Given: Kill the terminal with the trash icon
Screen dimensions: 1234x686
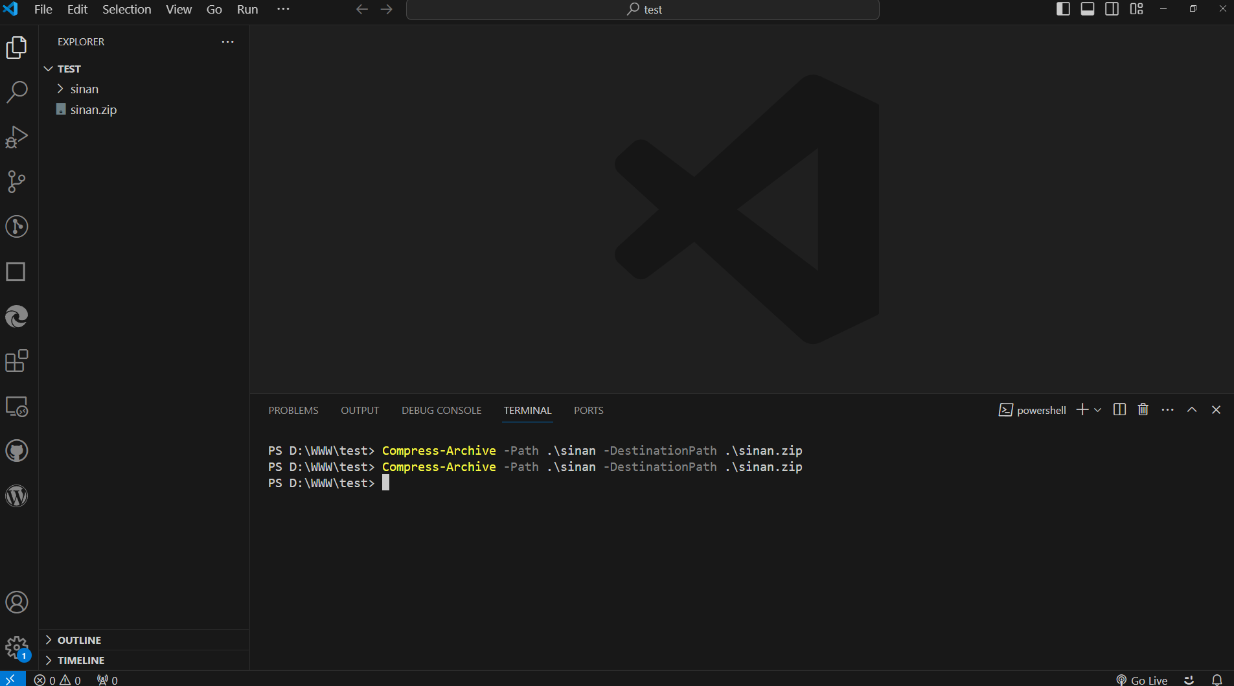Looking at the screenshot, I should (1143, 409).
